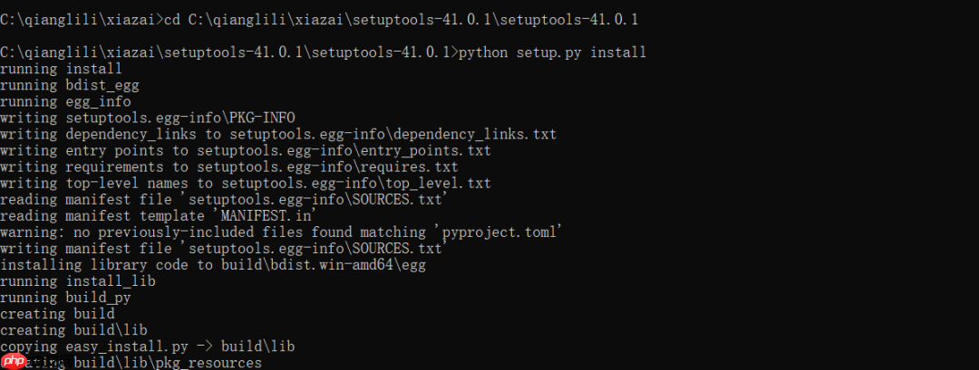The width and height of the screenshot is (979, 370).
Task: Click the 'running egg_info' output line
Action: coord(65,101)
